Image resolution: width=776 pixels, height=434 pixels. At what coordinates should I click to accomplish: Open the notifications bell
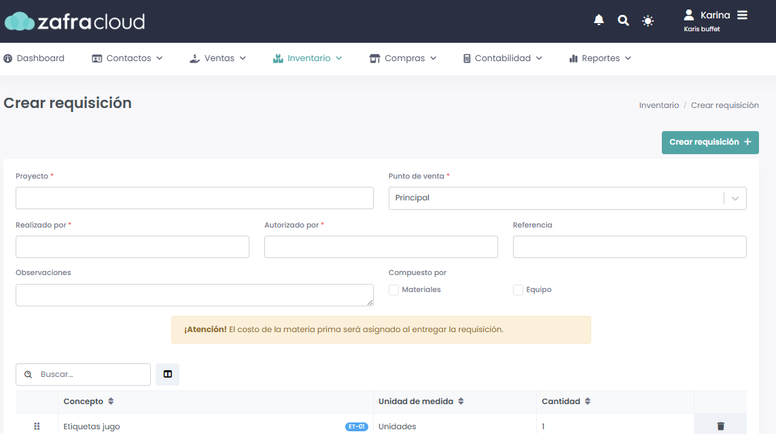tap(599, 20)
